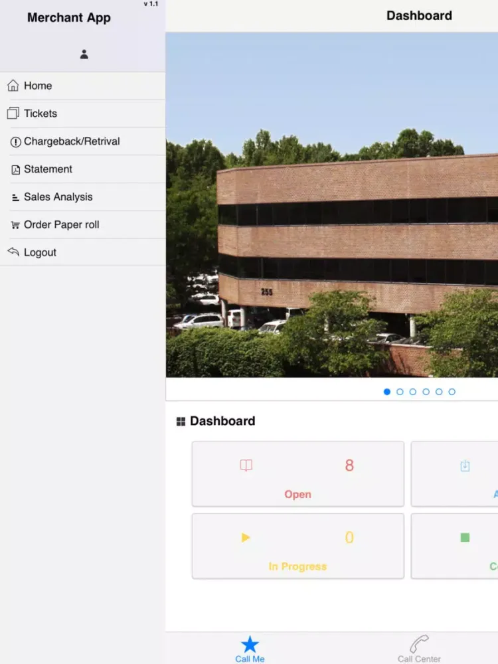498x664 pixels.
Task: Select the fifth carousel page dot
Action: click(439, 392)
